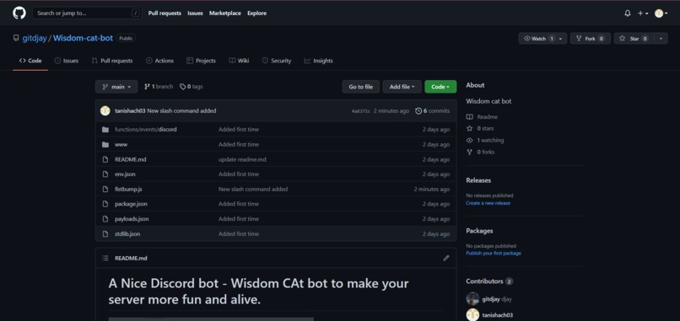Open the green Code dropdown

[440, 87]
